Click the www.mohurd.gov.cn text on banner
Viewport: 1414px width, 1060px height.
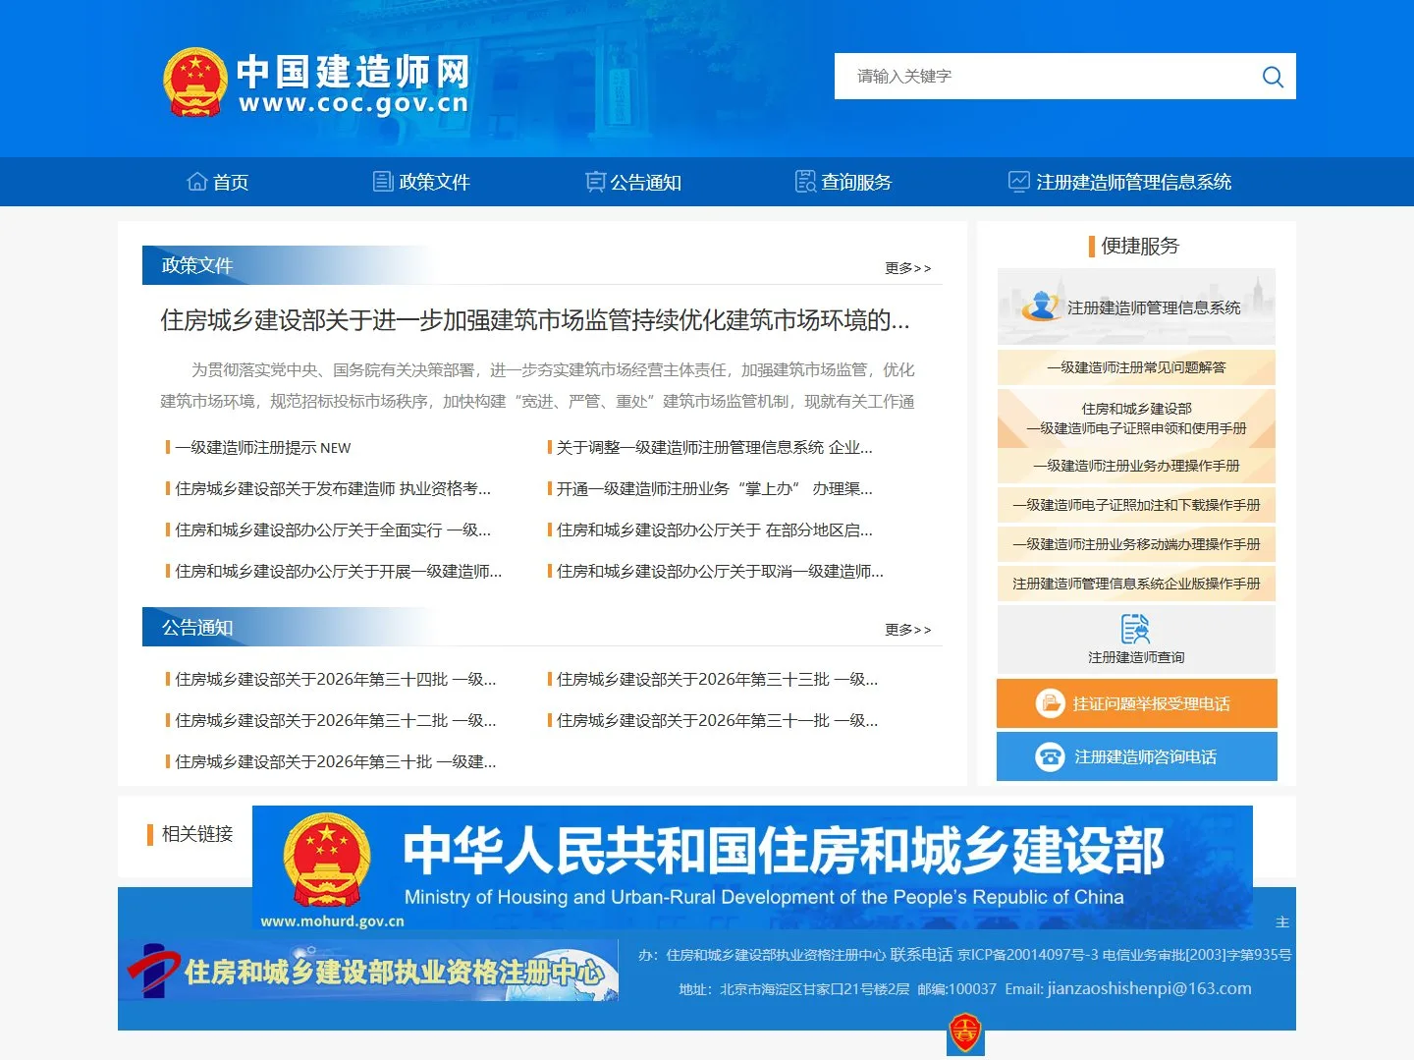tap(332, 921)
